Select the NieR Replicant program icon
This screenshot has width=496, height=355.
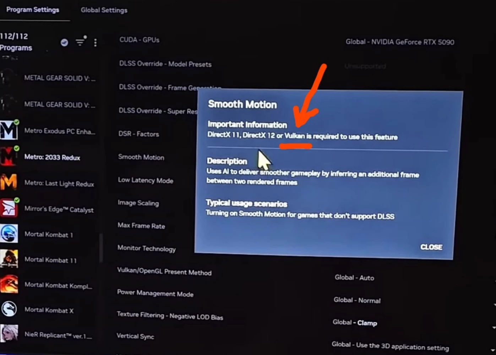coord(9,333)
